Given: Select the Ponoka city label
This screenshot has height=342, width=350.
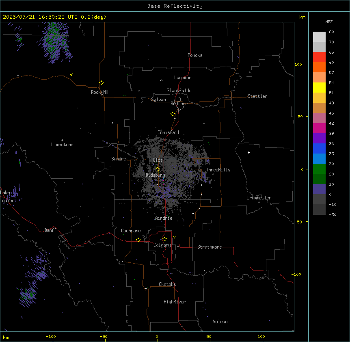Looking at the screenshot, I should pos(195,55).
